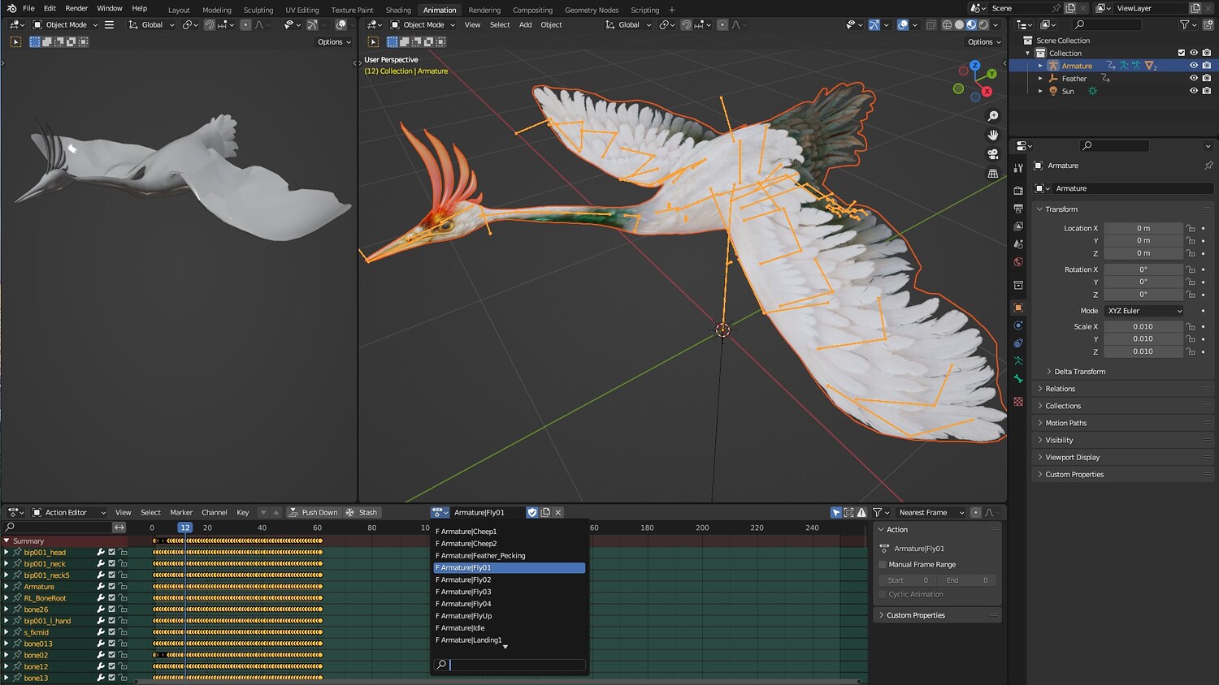Toggle fake user shield for Fly01 action
This screenshot has height=685, width=1219.
(x=532, y=512)
